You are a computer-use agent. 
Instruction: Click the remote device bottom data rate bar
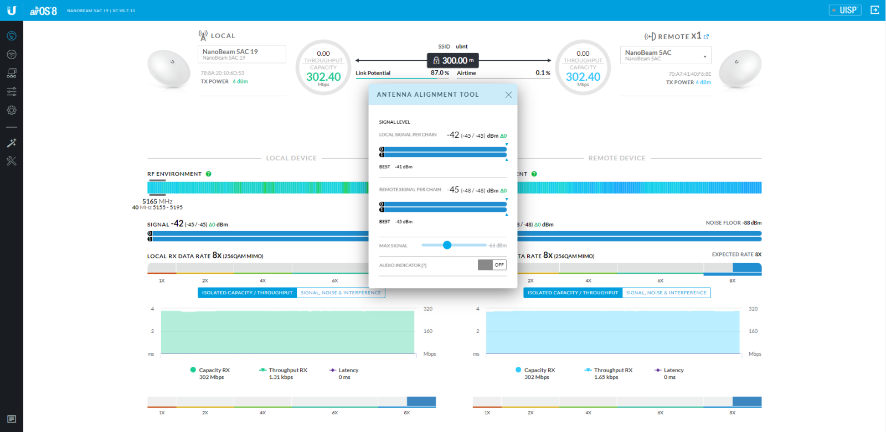[x=617, y=402]
